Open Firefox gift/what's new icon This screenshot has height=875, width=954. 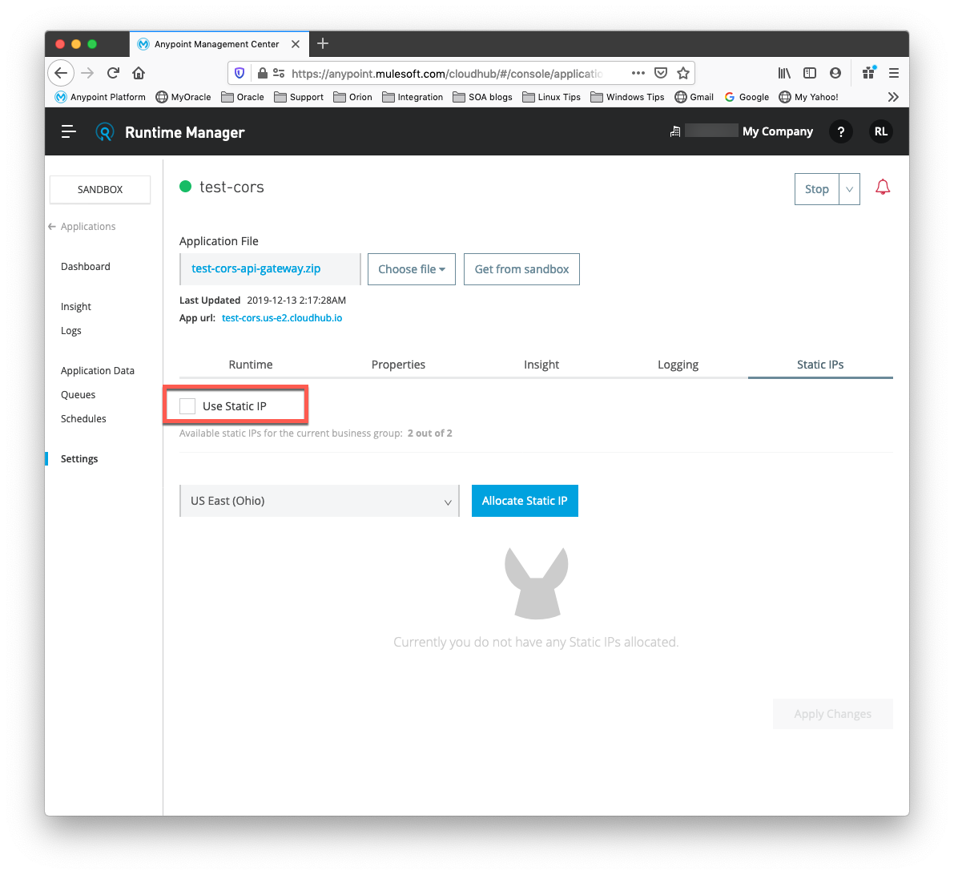[868, 72]
